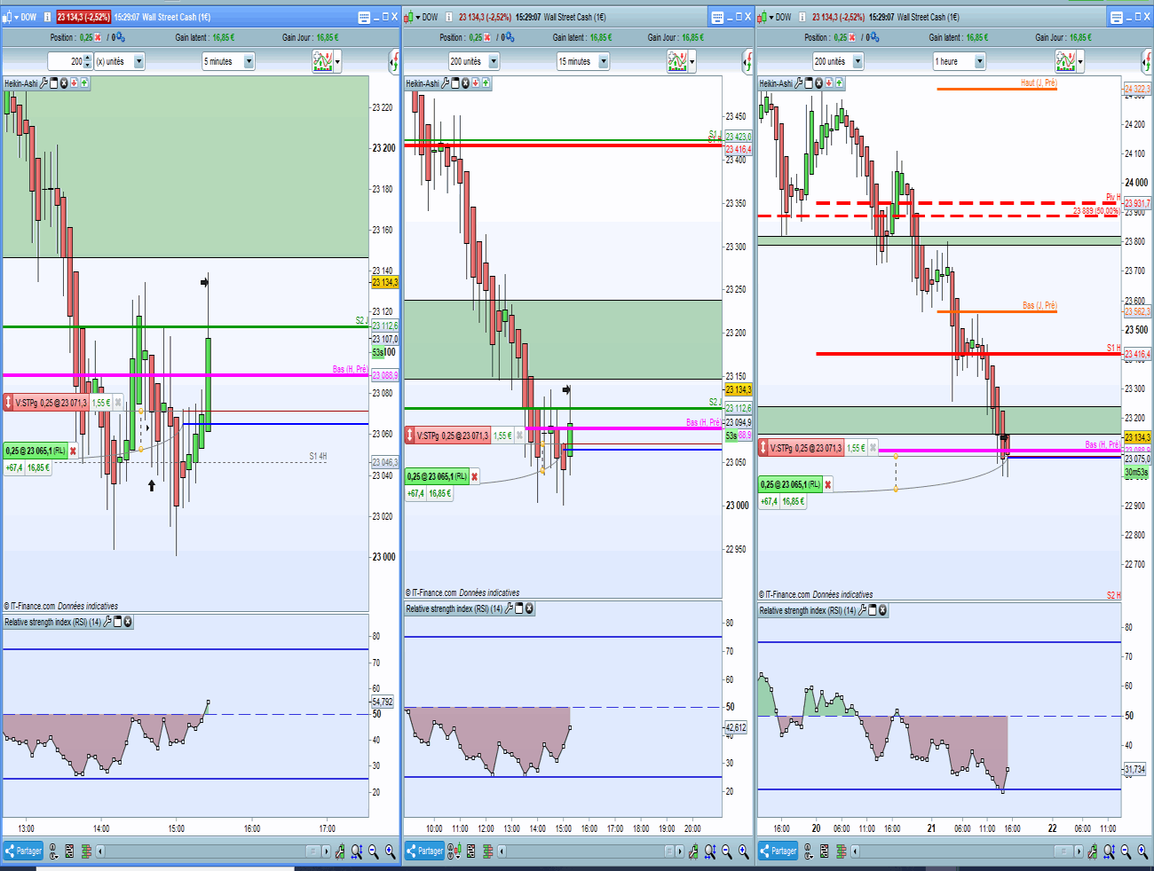Zoom out in the 1-hour chart
The image size is (1154, 871).
click(x=1126, y=851)
